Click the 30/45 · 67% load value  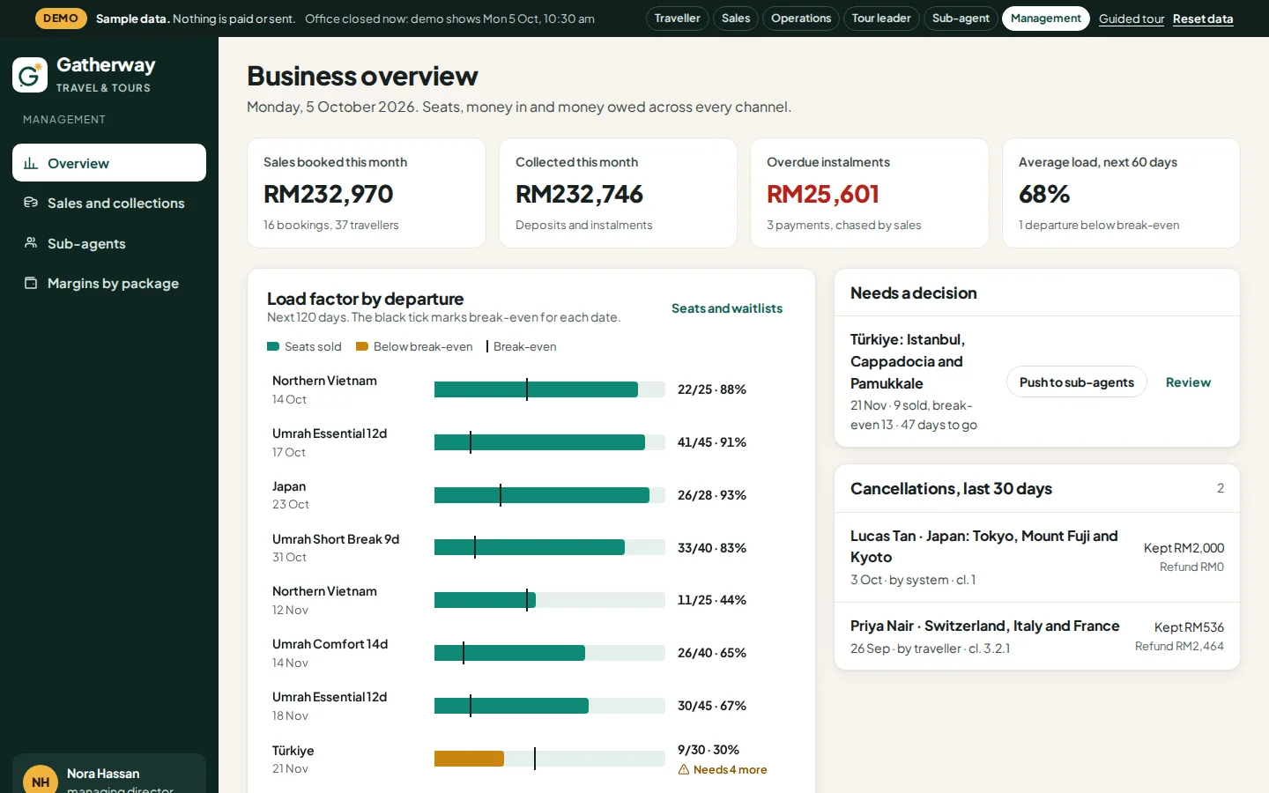click(712, 706)
